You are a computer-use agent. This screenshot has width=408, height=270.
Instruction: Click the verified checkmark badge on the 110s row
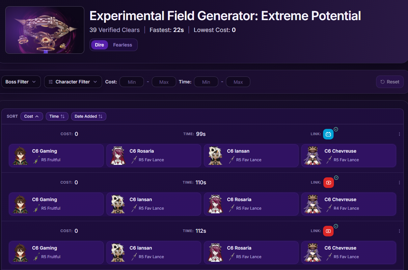click(336, 178)
